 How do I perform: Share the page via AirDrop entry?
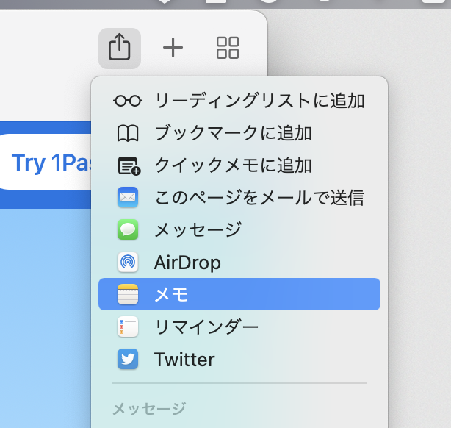239,262
